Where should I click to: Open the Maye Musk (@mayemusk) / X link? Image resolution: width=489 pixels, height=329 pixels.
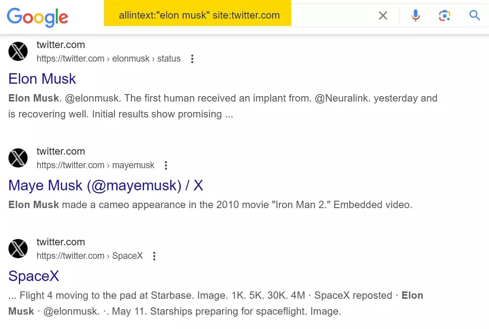point(106,185)
